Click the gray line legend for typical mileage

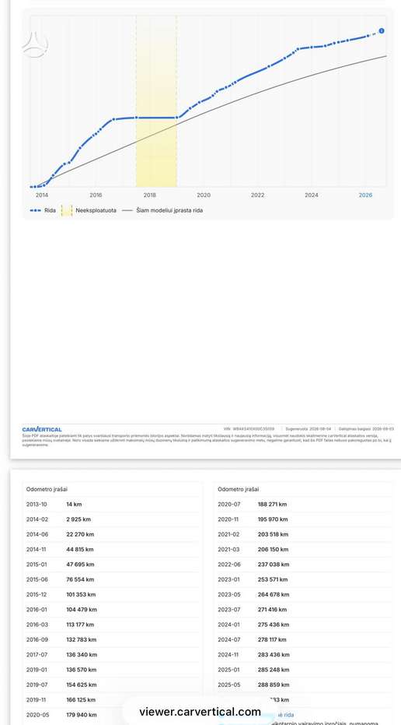coord(127,210)
